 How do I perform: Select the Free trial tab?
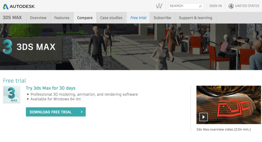tap(138, 18)
